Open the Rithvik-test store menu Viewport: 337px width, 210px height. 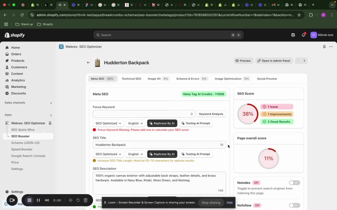322,35
